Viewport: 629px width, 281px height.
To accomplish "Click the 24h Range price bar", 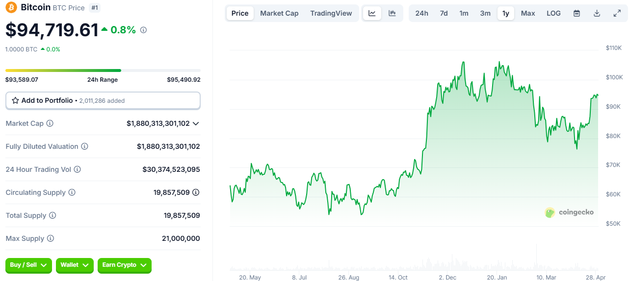I will tap(103, 70).
